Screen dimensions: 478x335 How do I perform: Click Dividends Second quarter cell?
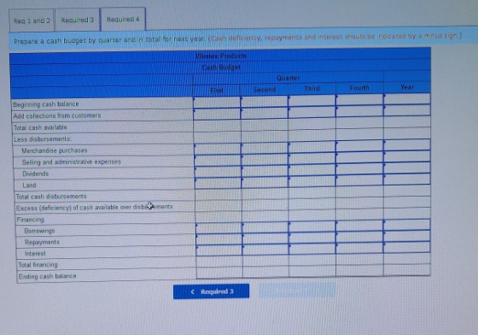265,171
